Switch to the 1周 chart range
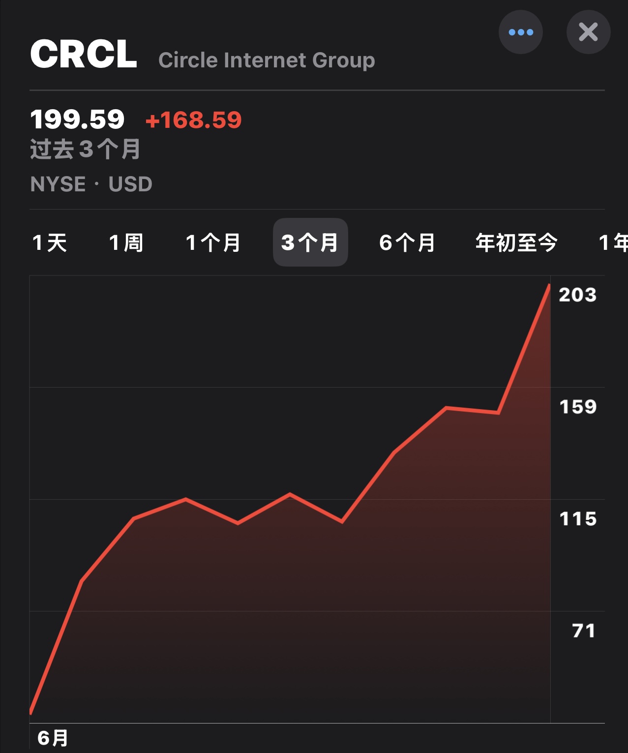 pos(126,242)
